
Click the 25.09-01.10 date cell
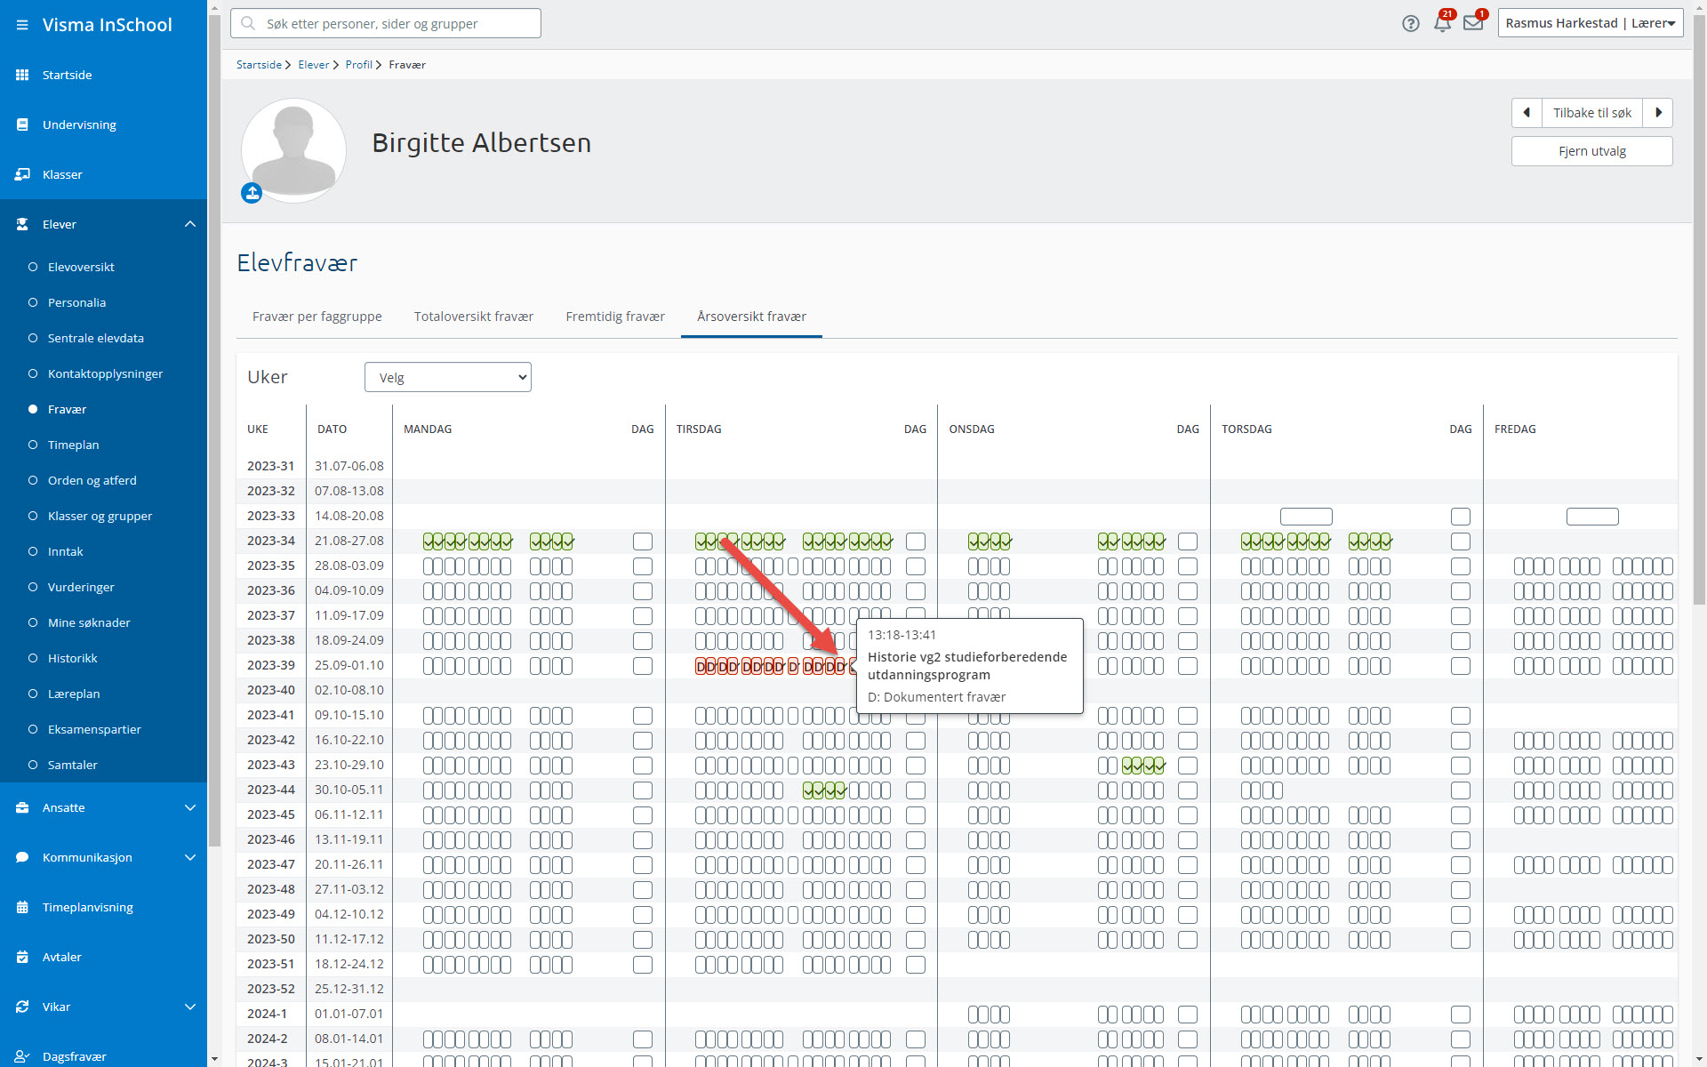349,665
